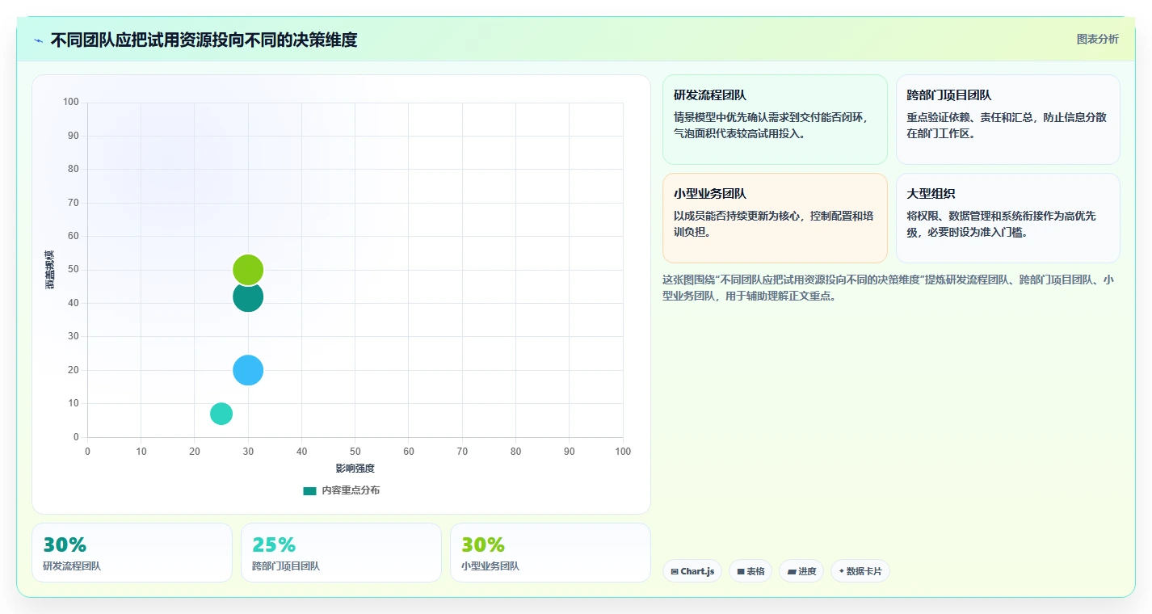Click the chart title 不同团队应把试用资源投向不同的决策维度
The height and width of the screenshot is (614, 1152).
[204, 40]
